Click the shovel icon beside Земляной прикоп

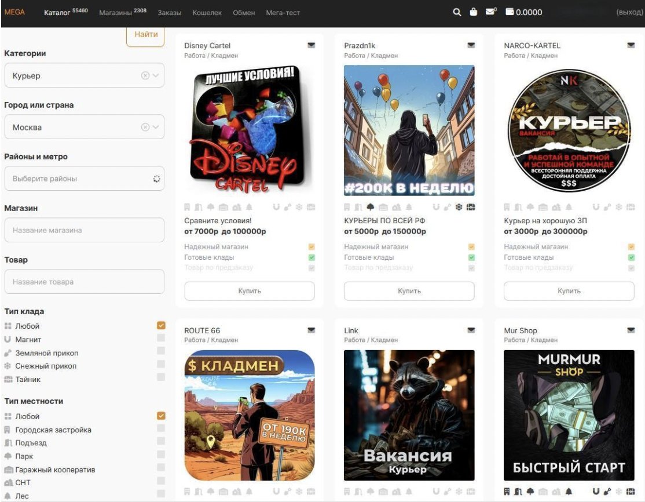pos(8,353)
